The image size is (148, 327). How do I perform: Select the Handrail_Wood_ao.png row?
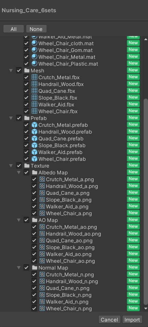(71, 234)
